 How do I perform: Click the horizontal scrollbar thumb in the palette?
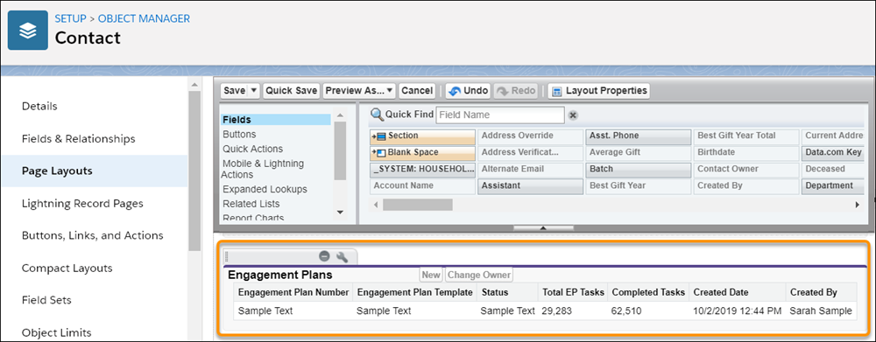point(418,205)
